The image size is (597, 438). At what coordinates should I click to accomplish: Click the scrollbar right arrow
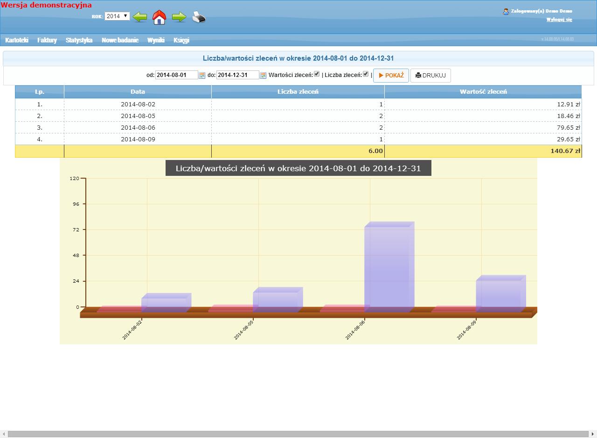coord(593,434)
